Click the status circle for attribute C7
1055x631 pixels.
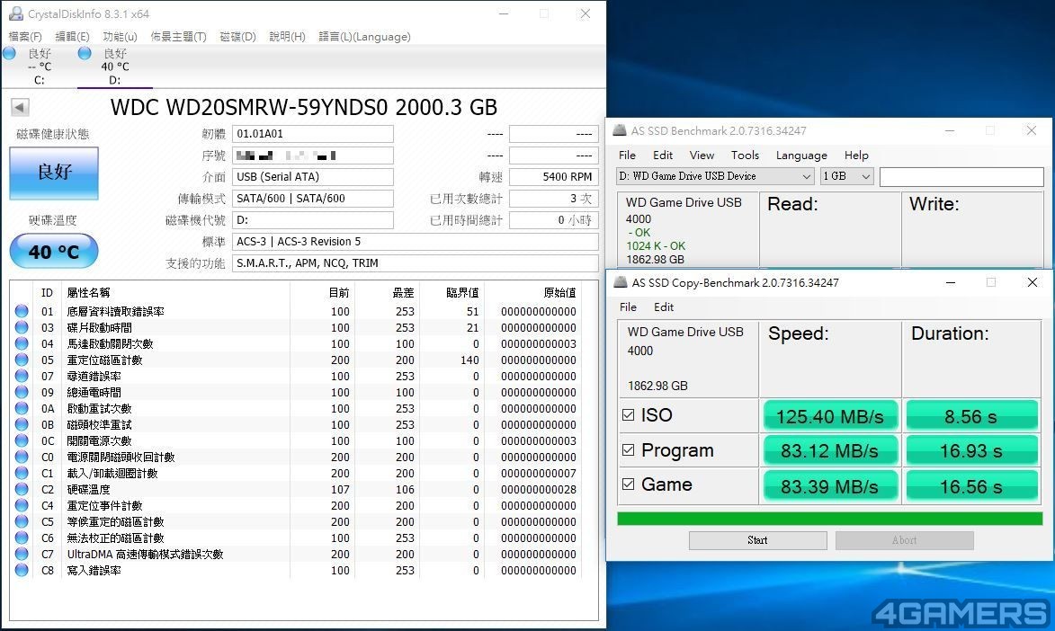22,554
